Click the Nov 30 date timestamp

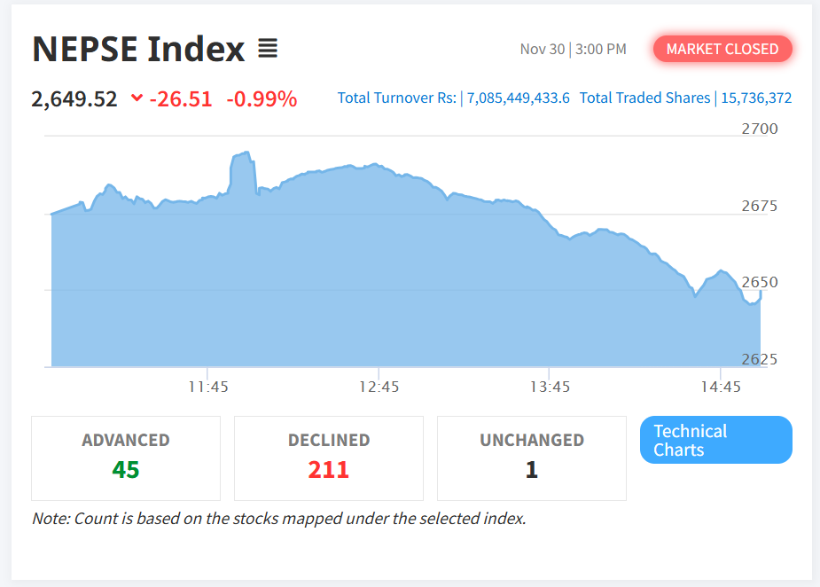click(x=542, y=49)
